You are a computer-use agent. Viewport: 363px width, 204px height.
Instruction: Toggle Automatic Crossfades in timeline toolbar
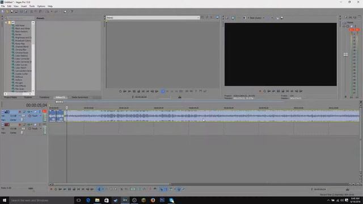[x=166, y=189]
